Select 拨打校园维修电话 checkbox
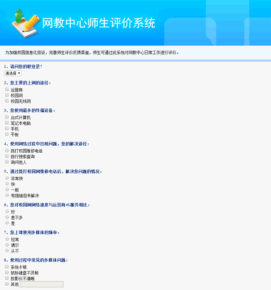Viewport: 271px width, 290px height. point(7,150)
